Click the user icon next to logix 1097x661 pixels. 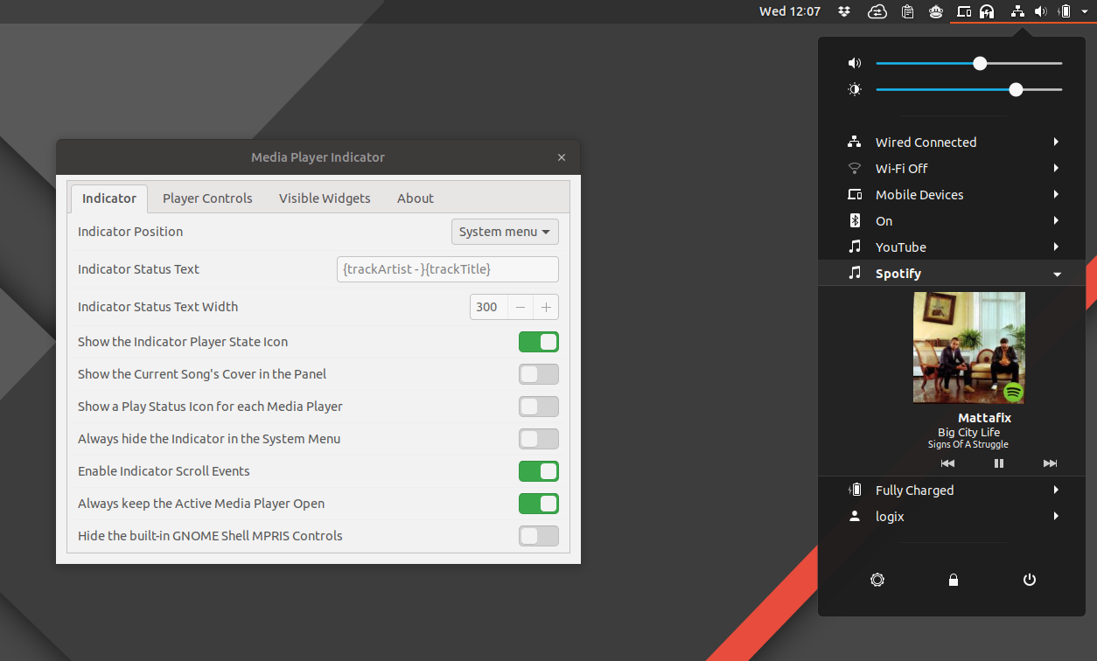(855, 516)
